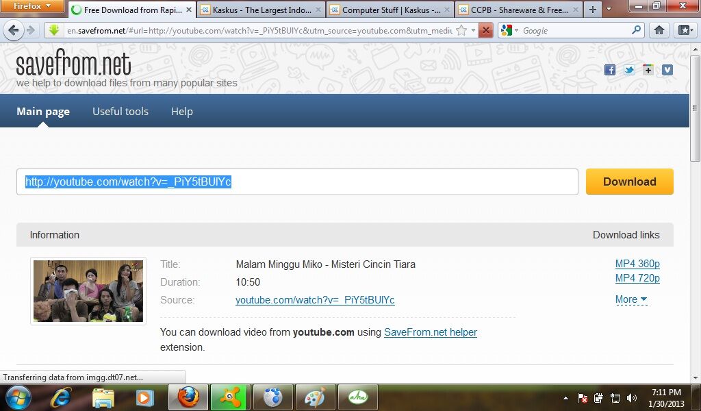Click the video URL input field
Screen dimensions: 701x411
(x=297, y=182)
